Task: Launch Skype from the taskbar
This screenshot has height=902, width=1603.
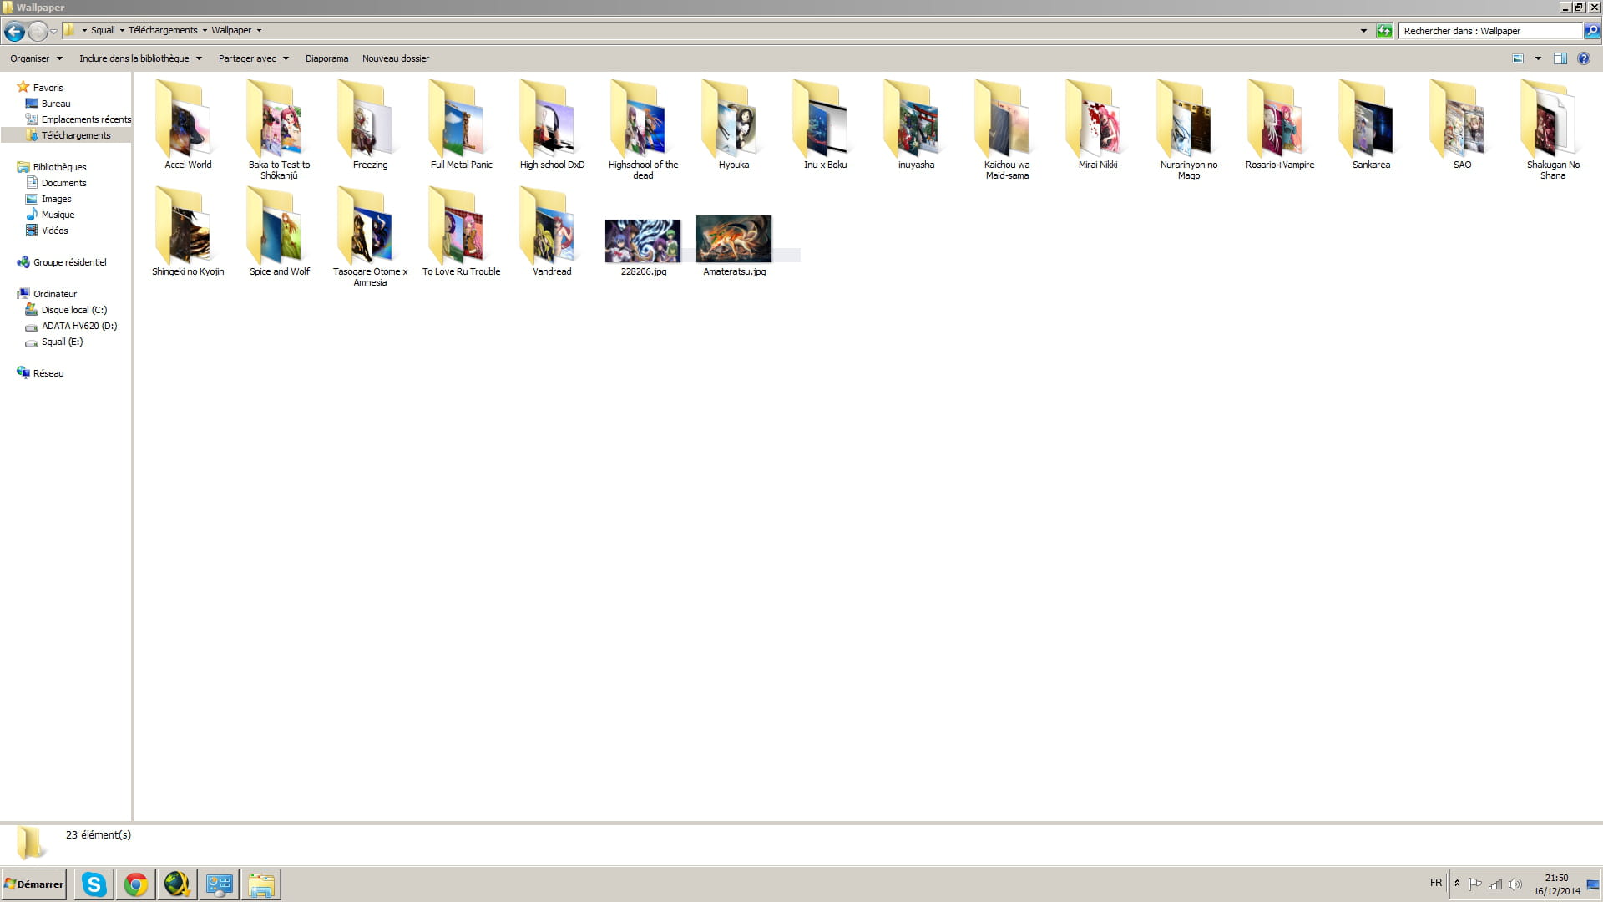Action: pyautogui.click(x=94, y=884)
